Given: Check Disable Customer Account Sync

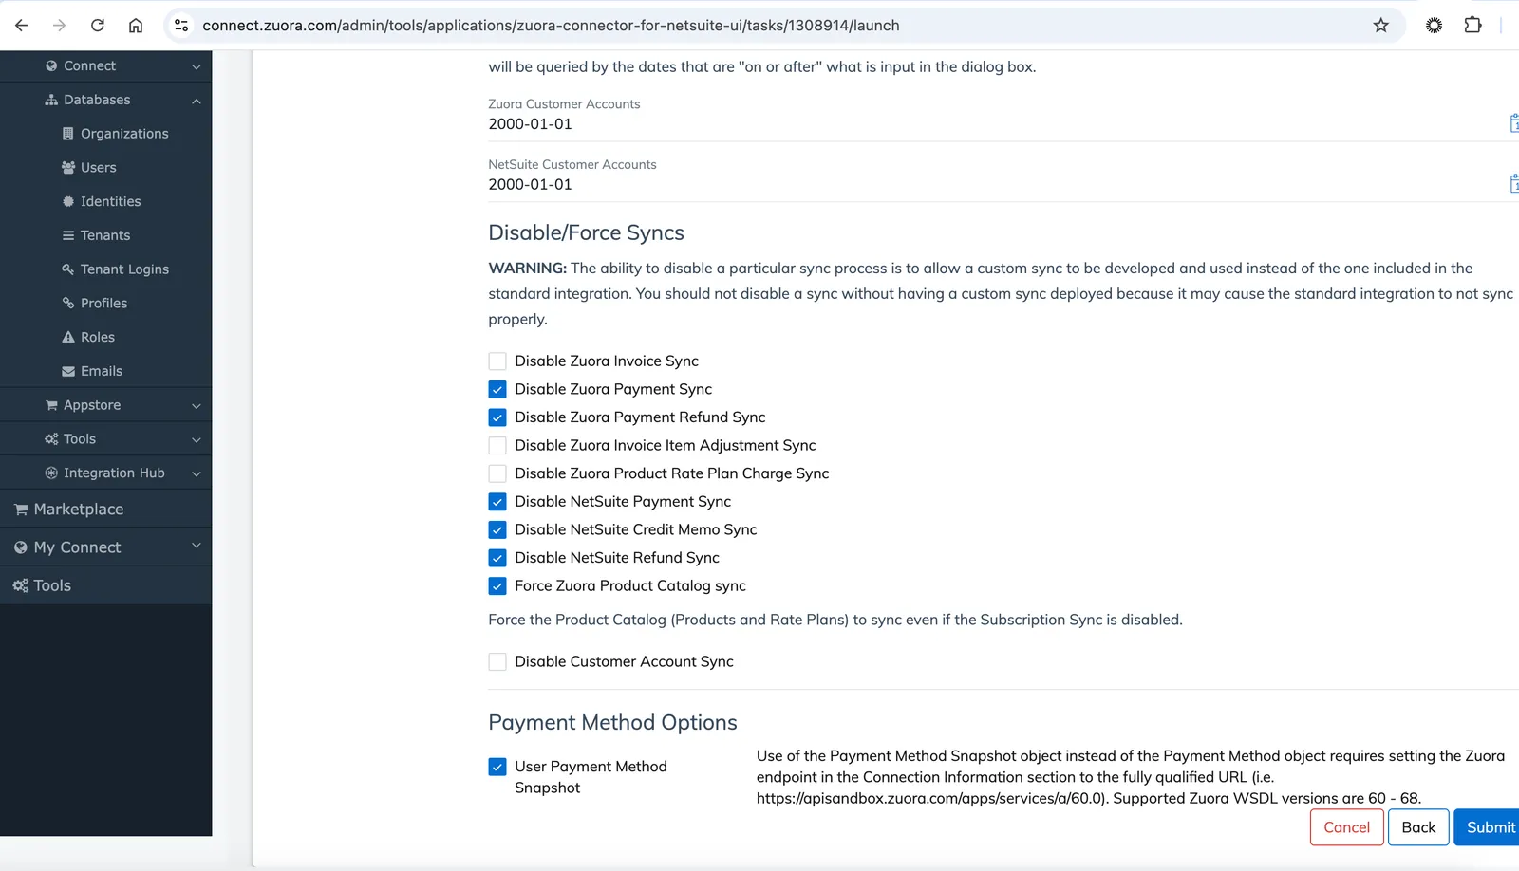Looking at the screenshot, I should pos(497,662).
